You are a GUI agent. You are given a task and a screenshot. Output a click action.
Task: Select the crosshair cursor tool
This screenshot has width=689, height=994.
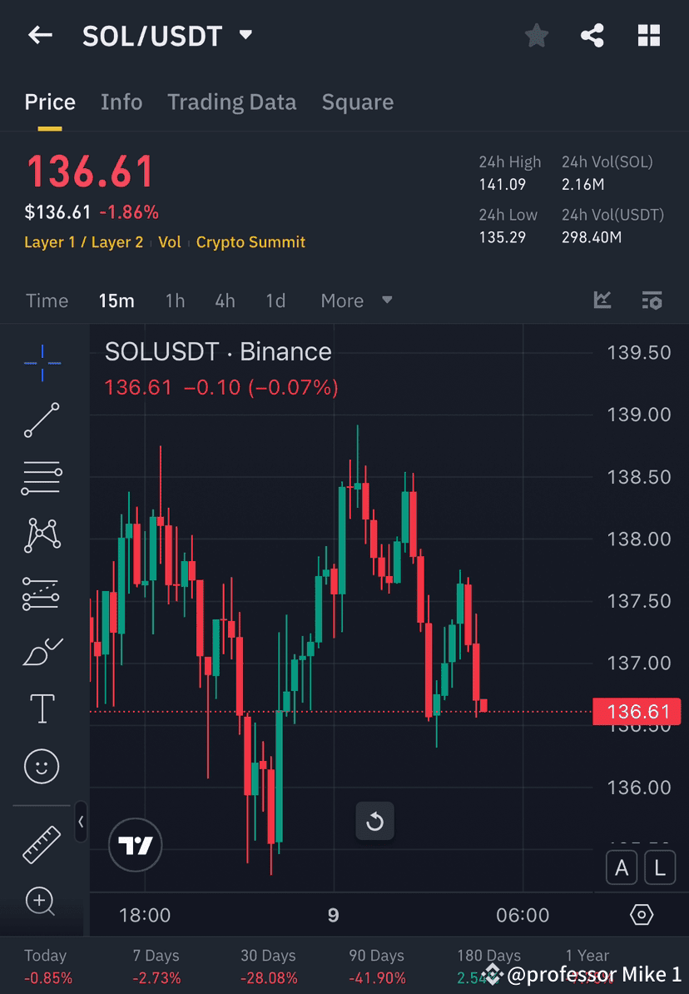click(42, 362)
